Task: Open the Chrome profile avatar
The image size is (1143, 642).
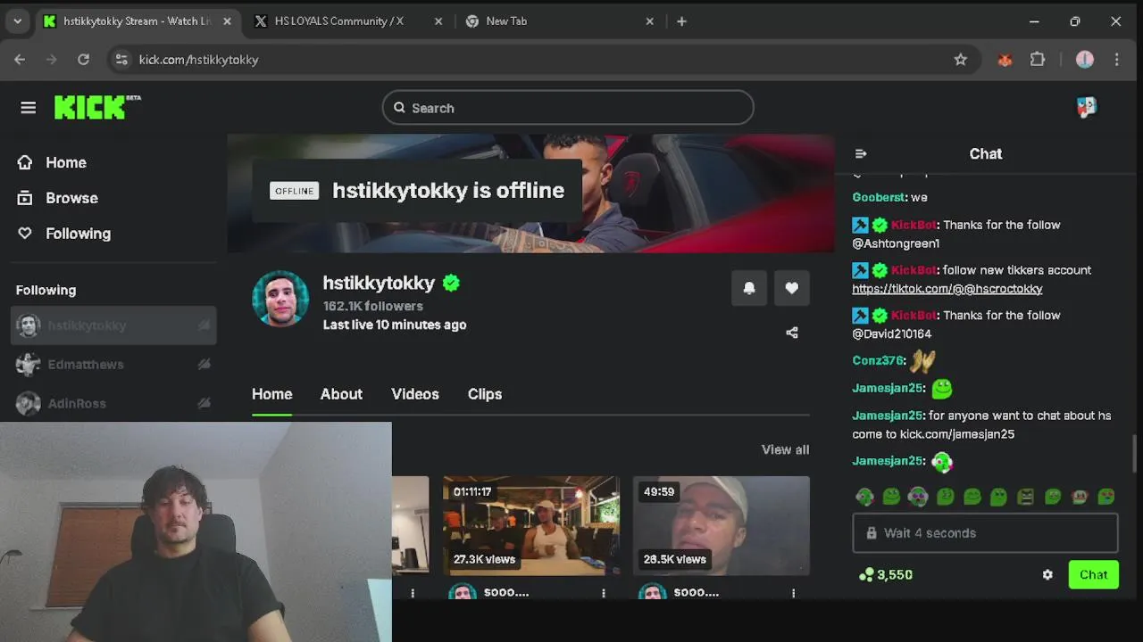Action: click(x=1085, y=60)
